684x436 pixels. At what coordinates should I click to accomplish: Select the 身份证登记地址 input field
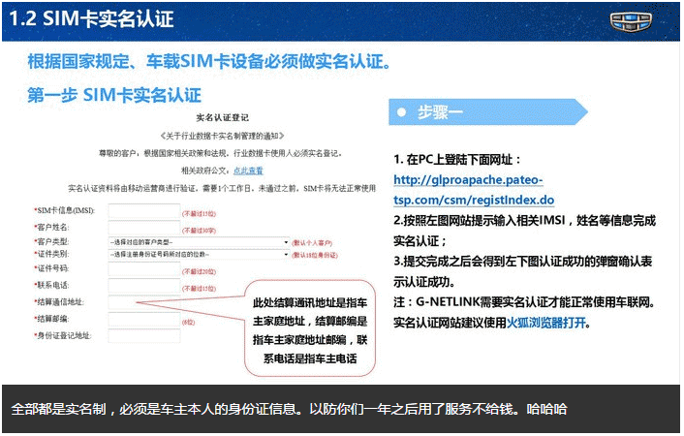143,335
